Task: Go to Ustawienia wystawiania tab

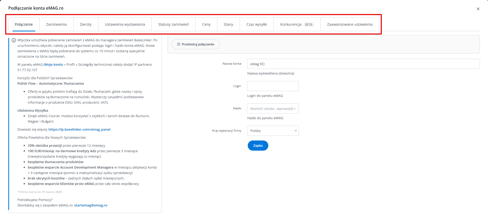Action: (x=125, y=24)
